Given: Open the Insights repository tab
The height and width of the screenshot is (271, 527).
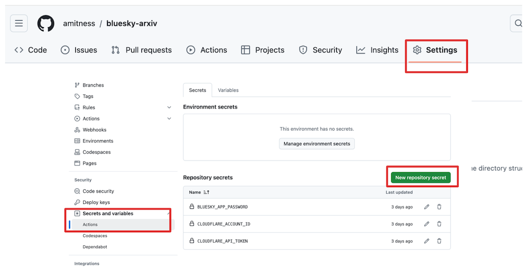Looking at the screenshot, I should click(x=377, y=50).
